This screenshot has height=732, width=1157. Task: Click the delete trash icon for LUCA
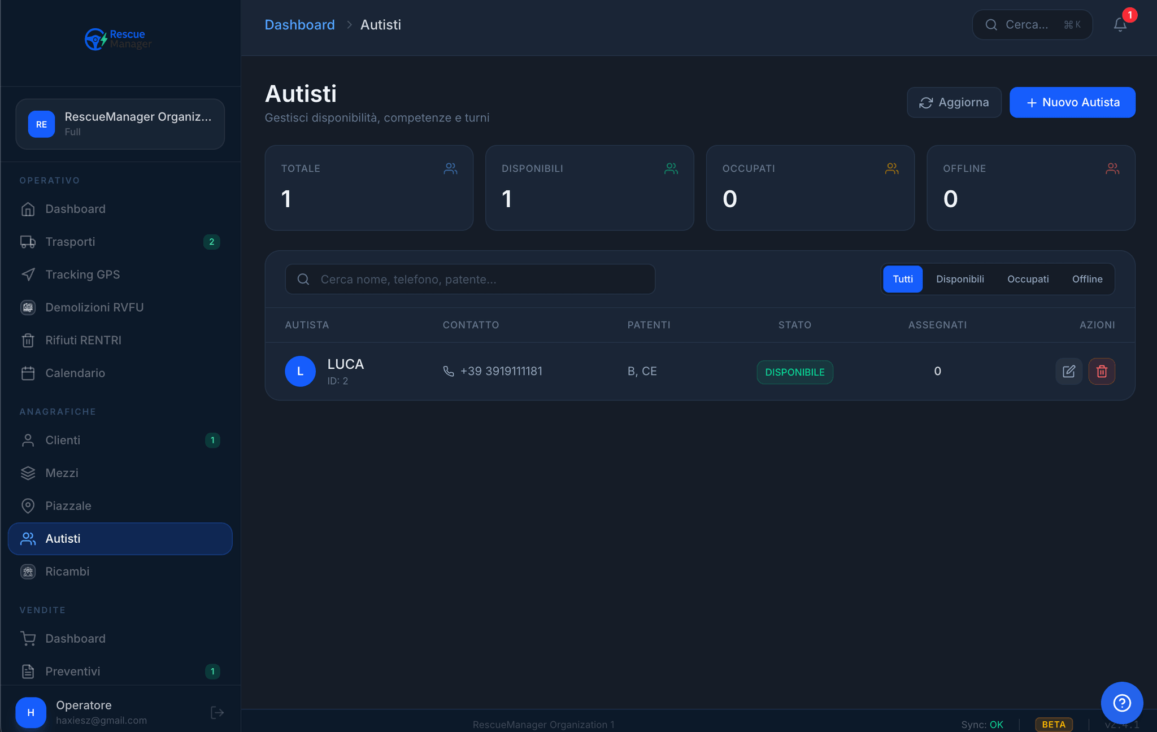point(1102,371)
